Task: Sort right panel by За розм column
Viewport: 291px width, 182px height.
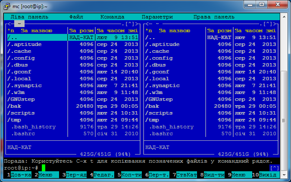Action: [219, 30]
